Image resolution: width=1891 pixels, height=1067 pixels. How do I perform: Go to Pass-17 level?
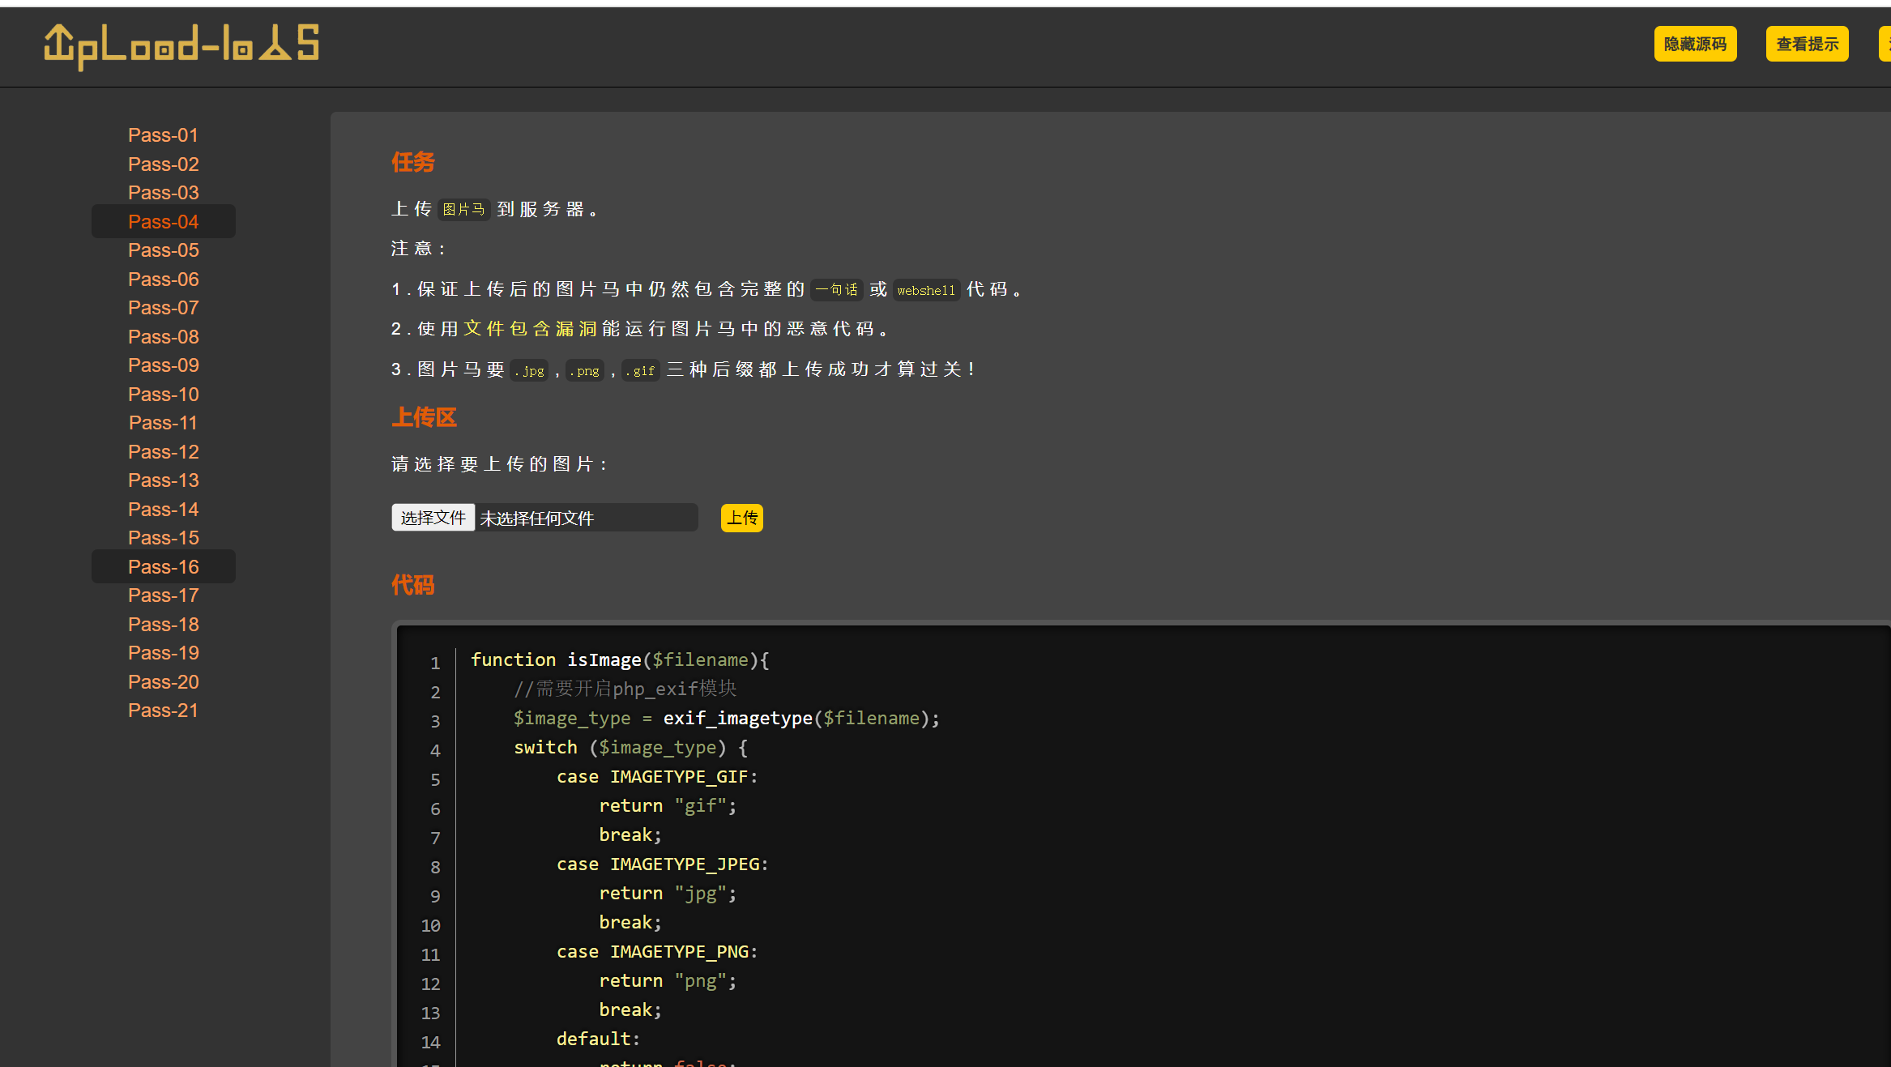[x=163, y=595]
